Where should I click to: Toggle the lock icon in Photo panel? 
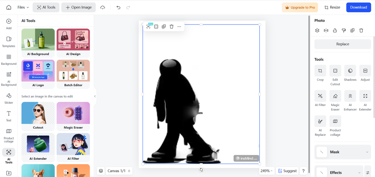click(335, 30)
